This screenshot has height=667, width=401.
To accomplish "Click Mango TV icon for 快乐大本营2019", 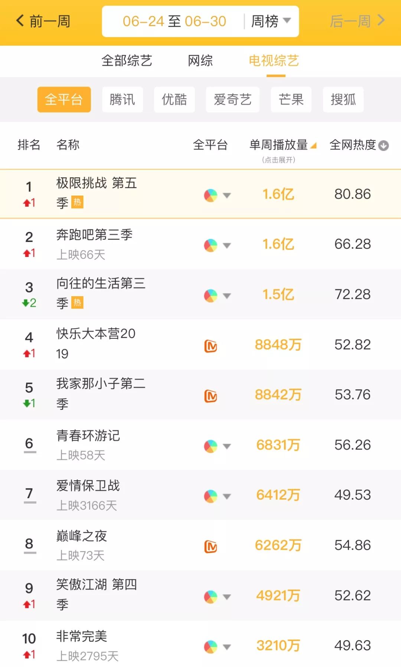I will pos(211,346).
